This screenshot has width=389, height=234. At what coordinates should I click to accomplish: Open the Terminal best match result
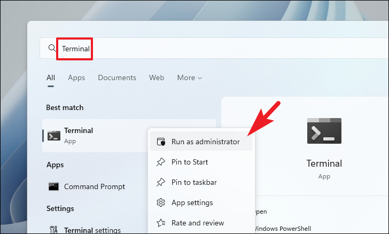[x=95, y=136]
